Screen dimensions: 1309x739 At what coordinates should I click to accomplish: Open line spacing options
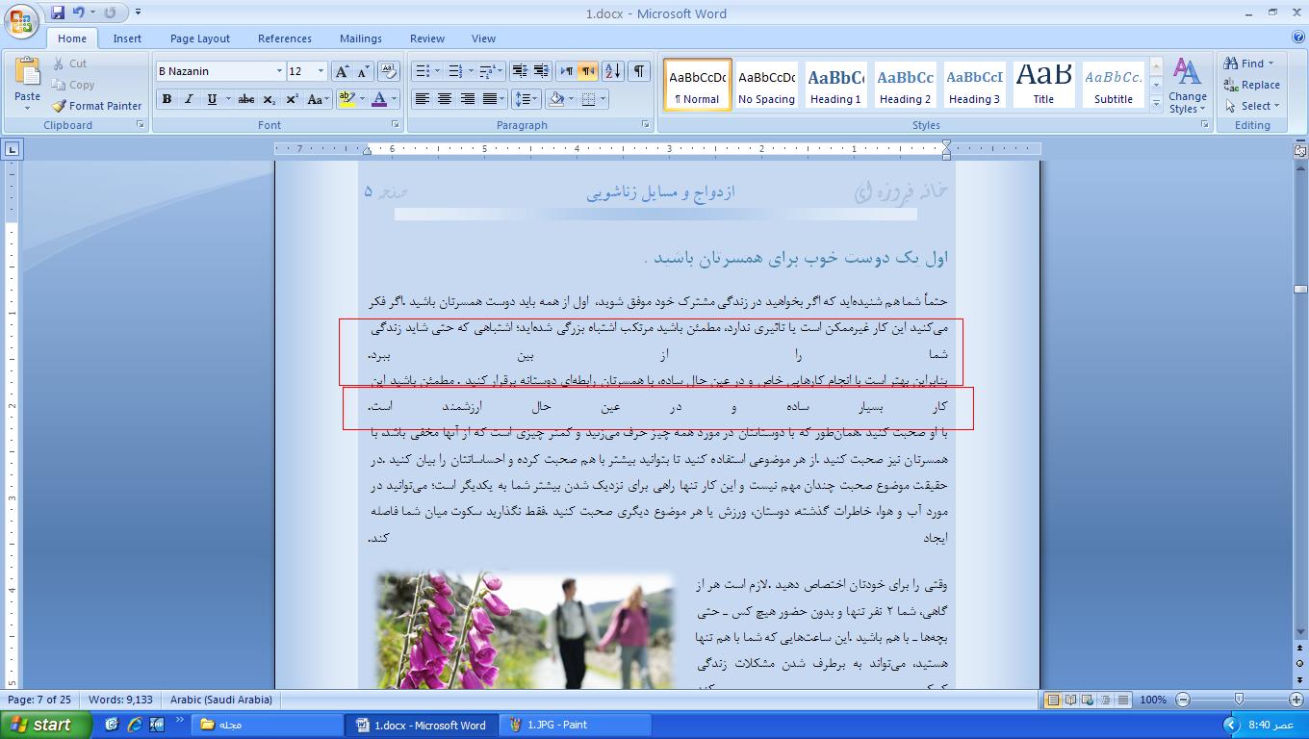pyautogui.click(x=526, y=99)
